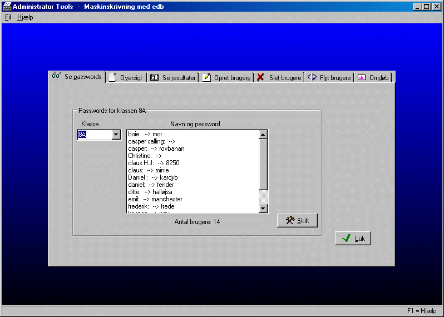This screenshot has height=317, width=444.
Task: Open the Flyt brugere tab
Action: tap(329, 77)
